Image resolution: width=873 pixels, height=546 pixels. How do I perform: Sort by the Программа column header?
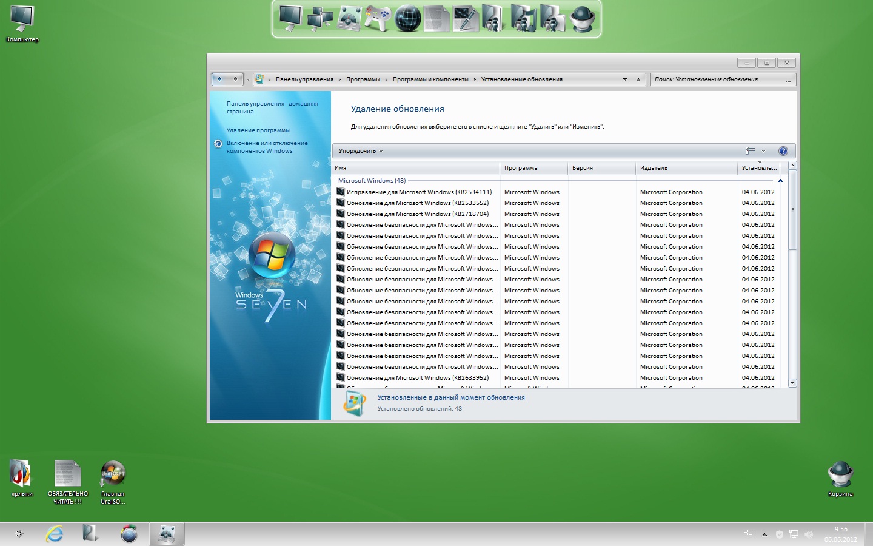click(x=533, y=168)
